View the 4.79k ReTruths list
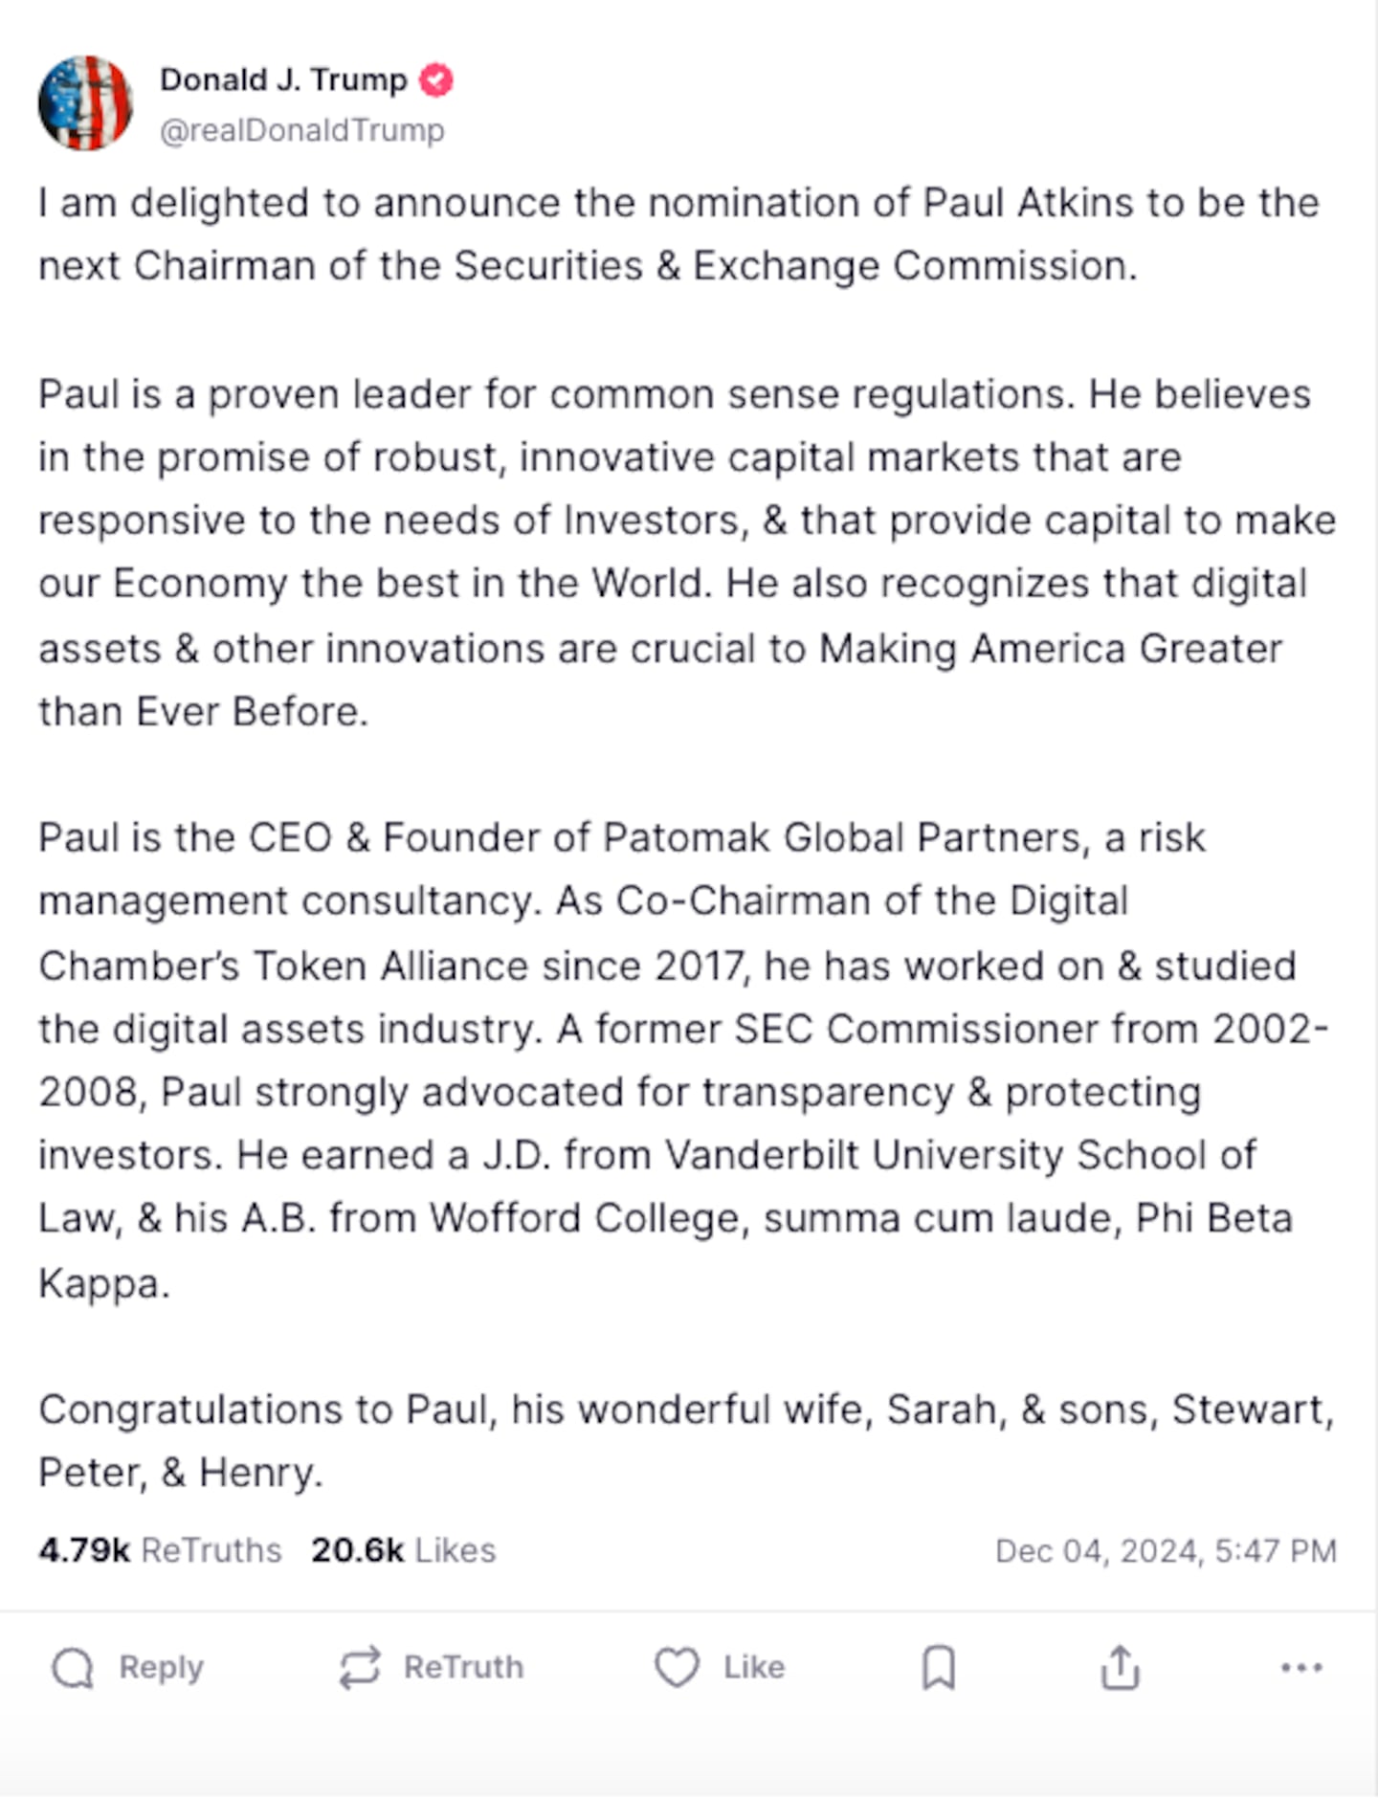 pyautogui.click(x=160, y=1550)
